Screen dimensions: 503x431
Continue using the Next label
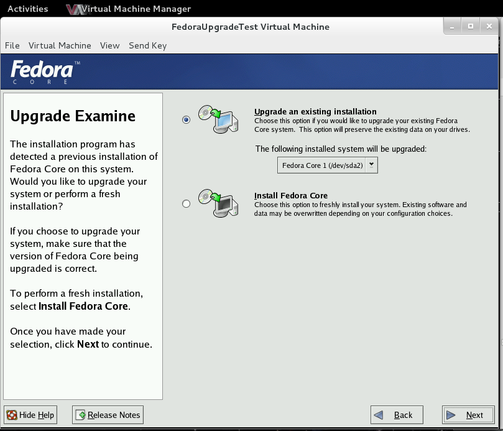pyautogui.click(x=474, y=415)
